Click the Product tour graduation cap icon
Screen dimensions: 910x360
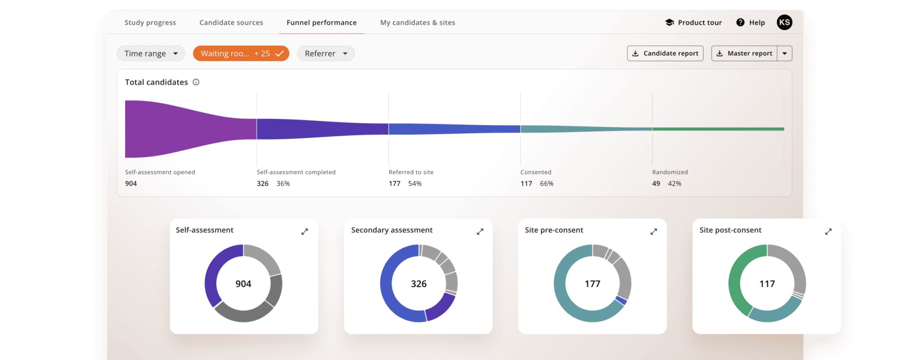point(669,22)
